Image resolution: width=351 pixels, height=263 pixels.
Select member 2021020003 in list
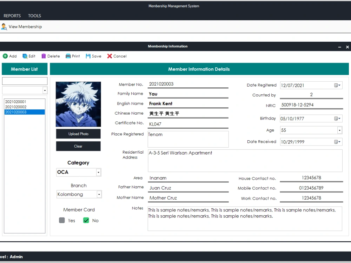(25, 112)
